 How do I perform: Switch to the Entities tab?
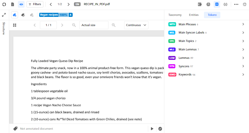pos(194,15)
